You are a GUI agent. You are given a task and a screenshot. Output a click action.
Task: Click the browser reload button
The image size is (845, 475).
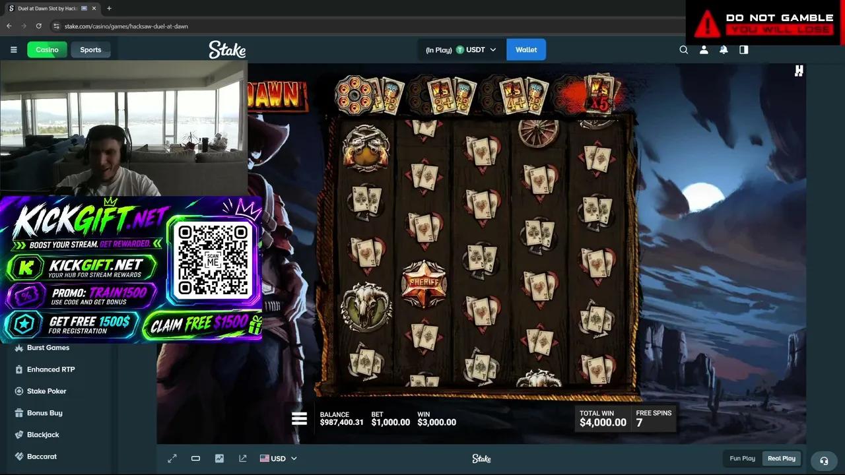[x=39, y=26]
